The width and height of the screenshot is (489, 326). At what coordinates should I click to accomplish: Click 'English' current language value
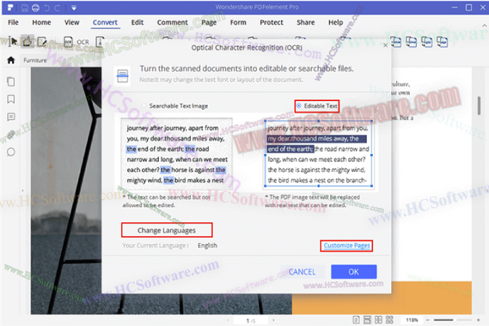coord(207,245)
